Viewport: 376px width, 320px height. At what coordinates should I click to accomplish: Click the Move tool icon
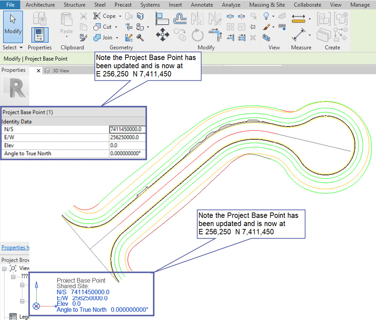163,35
